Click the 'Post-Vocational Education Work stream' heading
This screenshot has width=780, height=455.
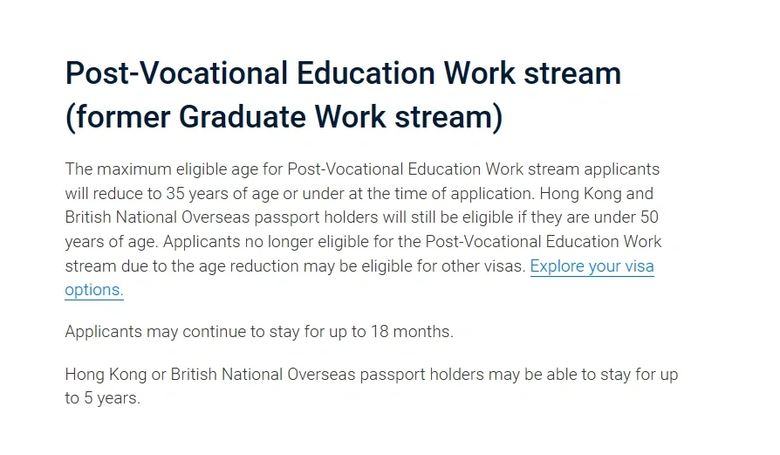[x=343, y=73]
